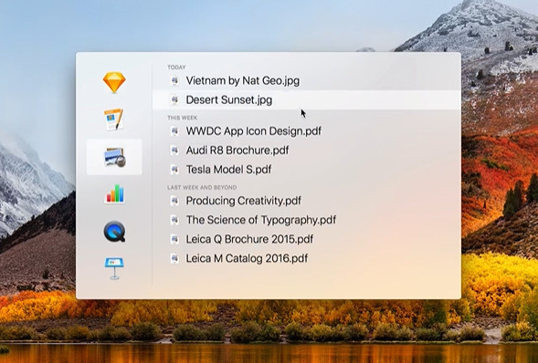The width and height of the screenshot is (538, 363).
Task: Click file icon beside WWDC App Icon Design.pdf
Action: pos(174,131)
